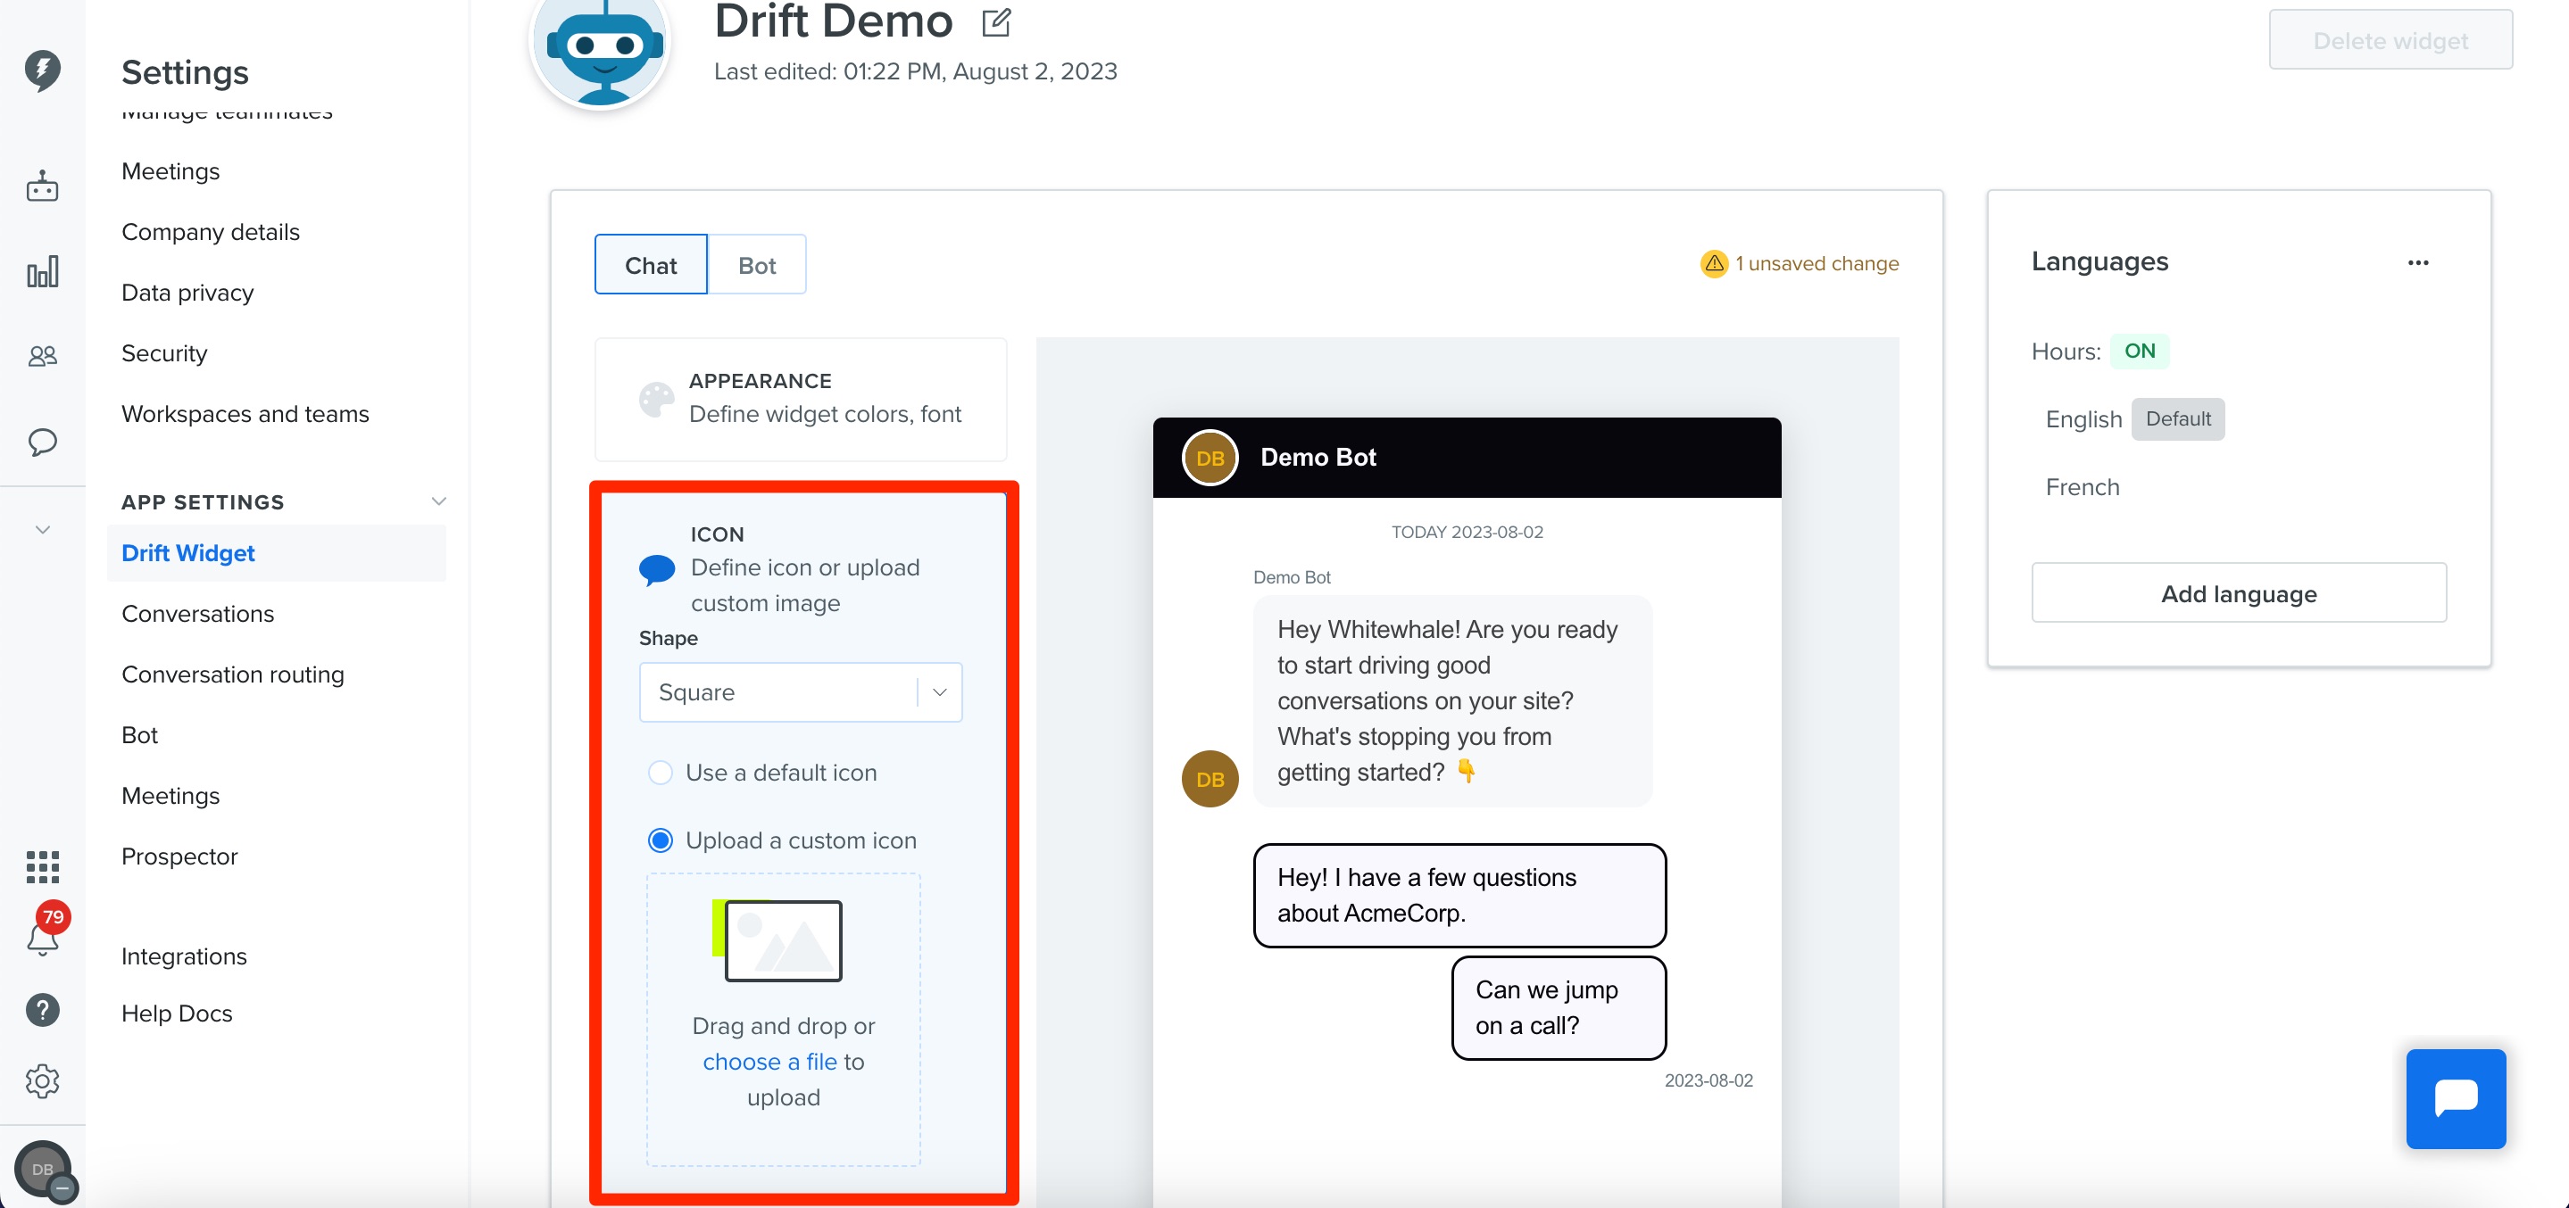Expand the Appearance settings card
Screen dimensions: 2569x1208
800,399
